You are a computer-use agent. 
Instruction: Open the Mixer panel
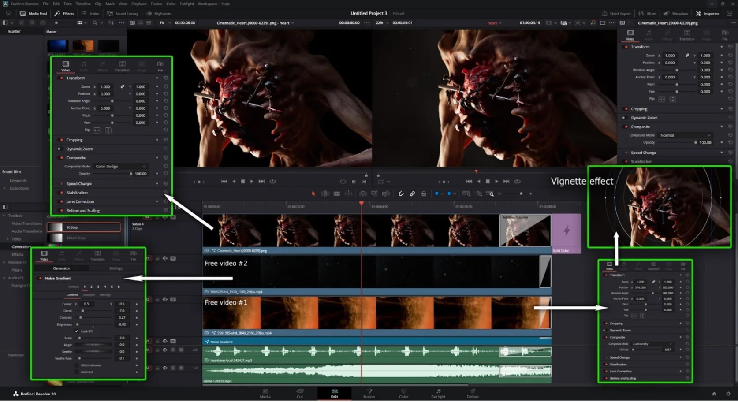coord(648,14)
